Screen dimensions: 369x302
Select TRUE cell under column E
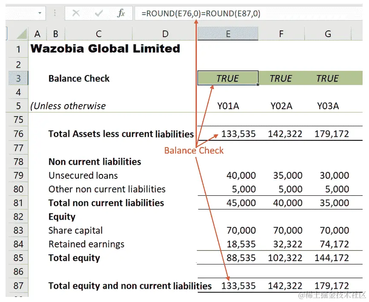[228, 78]
